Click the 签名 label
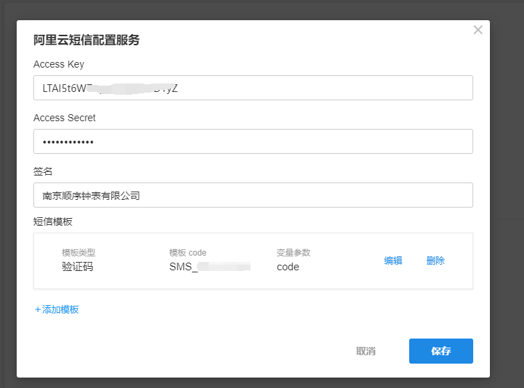Image resolution: width=524 pixels, height=388 pixels. 42,171
